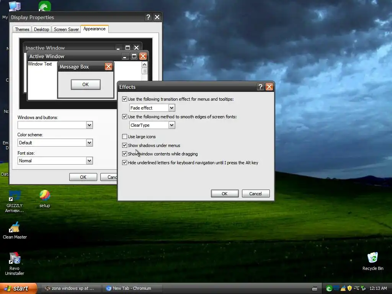Open the Recycle Bin icon
Screen dimensions: 392x294
click(373, 261)
